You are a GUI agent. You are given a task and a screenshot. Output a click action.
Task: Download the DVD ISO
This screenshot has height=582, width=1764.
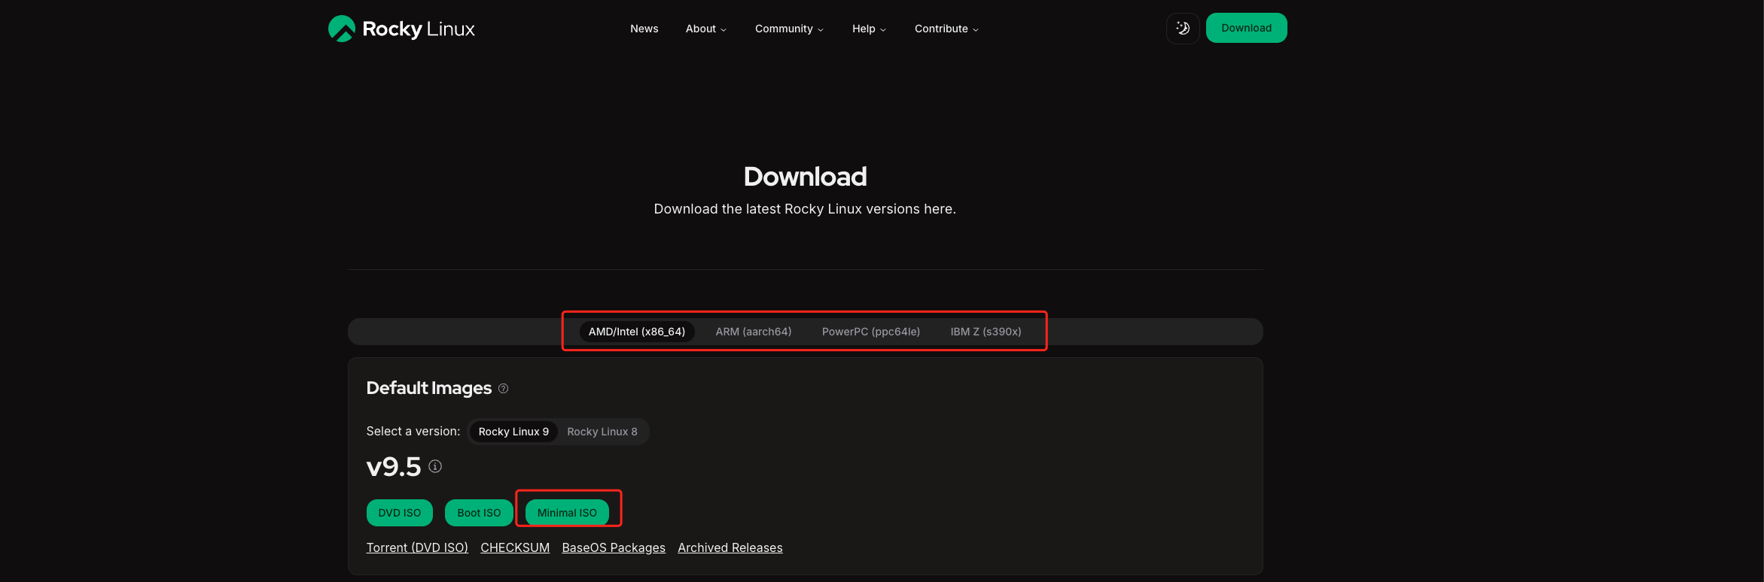(400, 513)
